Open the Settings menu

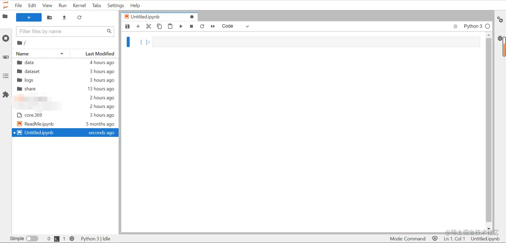(x=116, y=5)
